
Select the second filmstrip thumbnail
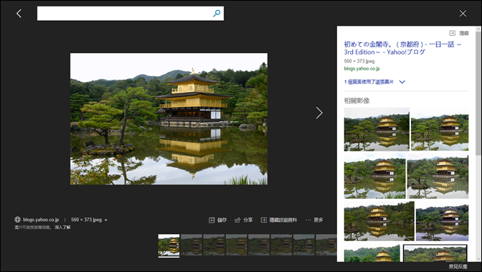(192, 245)
